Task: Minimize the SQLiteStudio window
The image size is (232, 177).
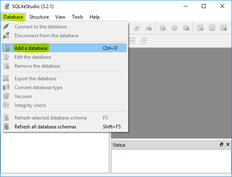Action: 186,6
